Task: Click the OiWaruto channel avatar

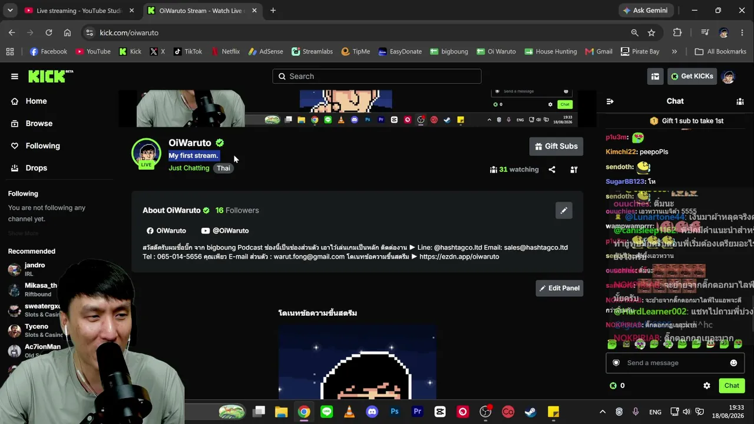Action: [146, 153]
